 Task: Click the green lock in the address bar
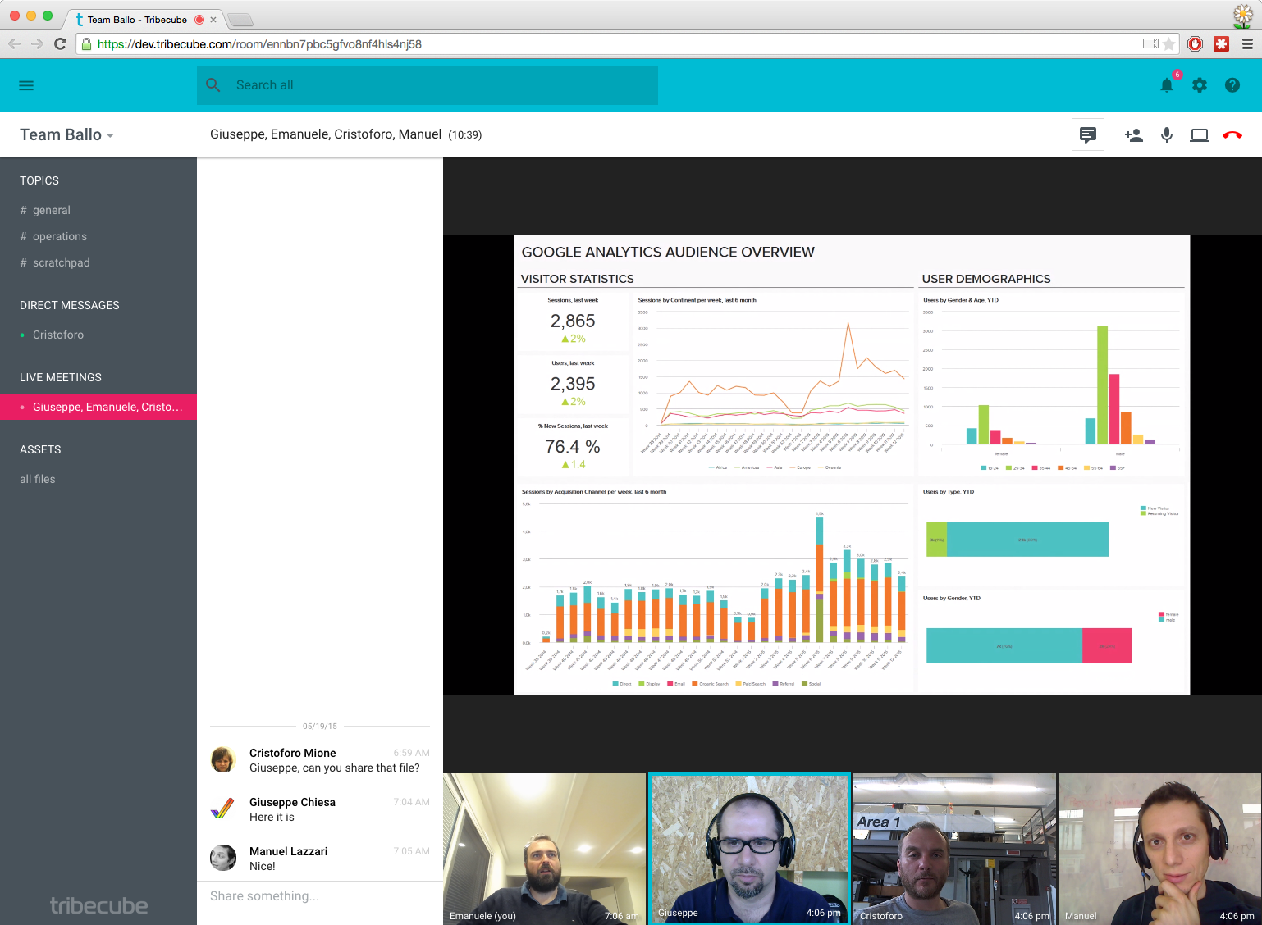pyautogui.click(x=87, y=44)
